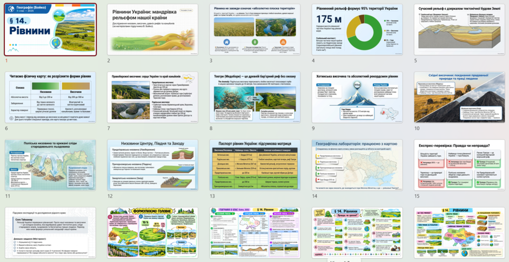Click slide number label '13'
Screen dimensions: 509x262
pos(212,196)
